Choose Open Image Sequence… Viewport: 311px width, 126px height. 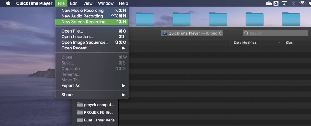tap(92, 43)
